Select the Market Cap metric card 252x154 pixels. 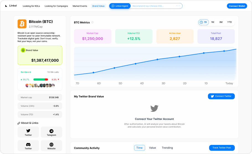[92, 36]
